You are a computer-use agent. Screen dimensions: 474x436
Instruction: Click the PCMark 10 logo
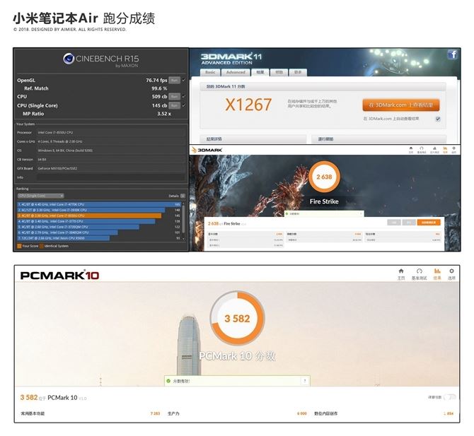59,276
